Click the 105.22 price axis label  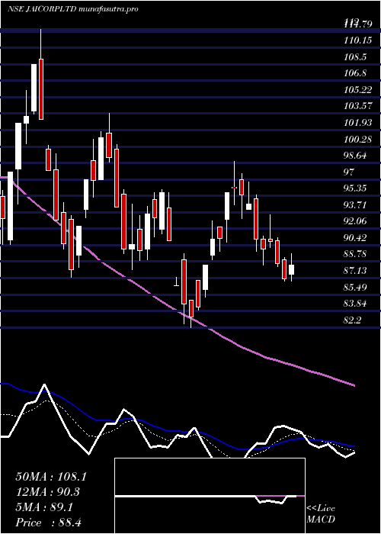[357, 89]
